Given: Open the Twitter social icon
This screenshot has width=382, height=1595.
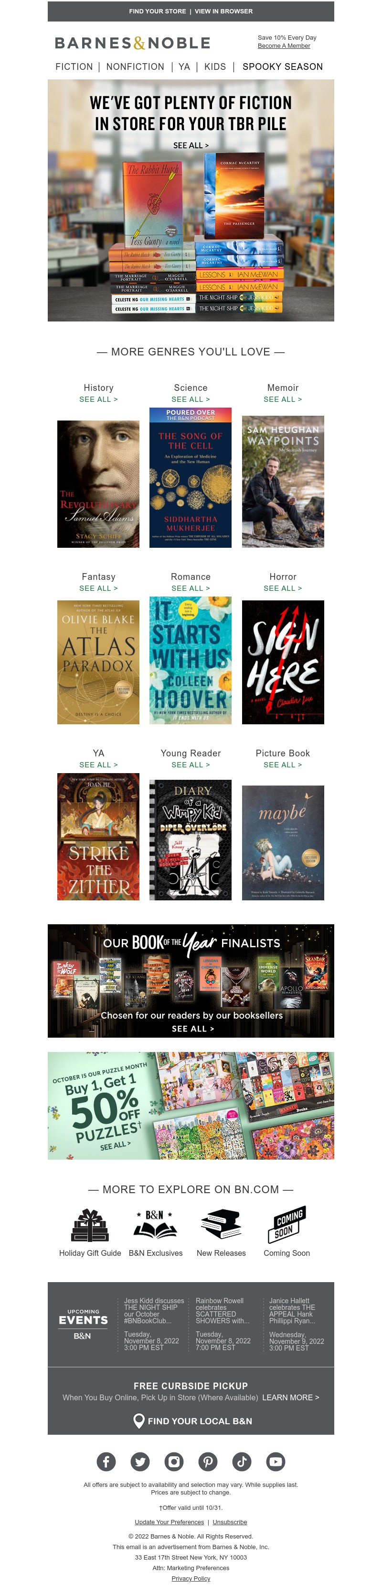Looking at the screenshot, I should 140,1461.
